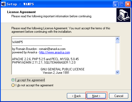The image size is (132, 102).
Task: Cancel the WAMP5 installation
Action: [x=119, y=96]
